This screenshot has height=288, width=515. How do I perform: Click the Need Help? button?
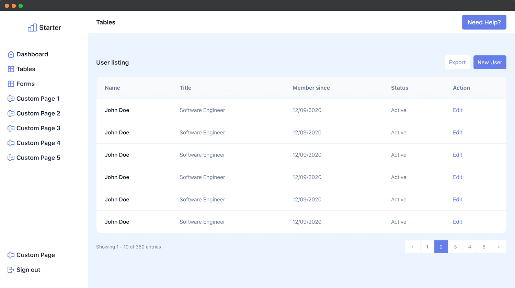[x=484, y=22]
